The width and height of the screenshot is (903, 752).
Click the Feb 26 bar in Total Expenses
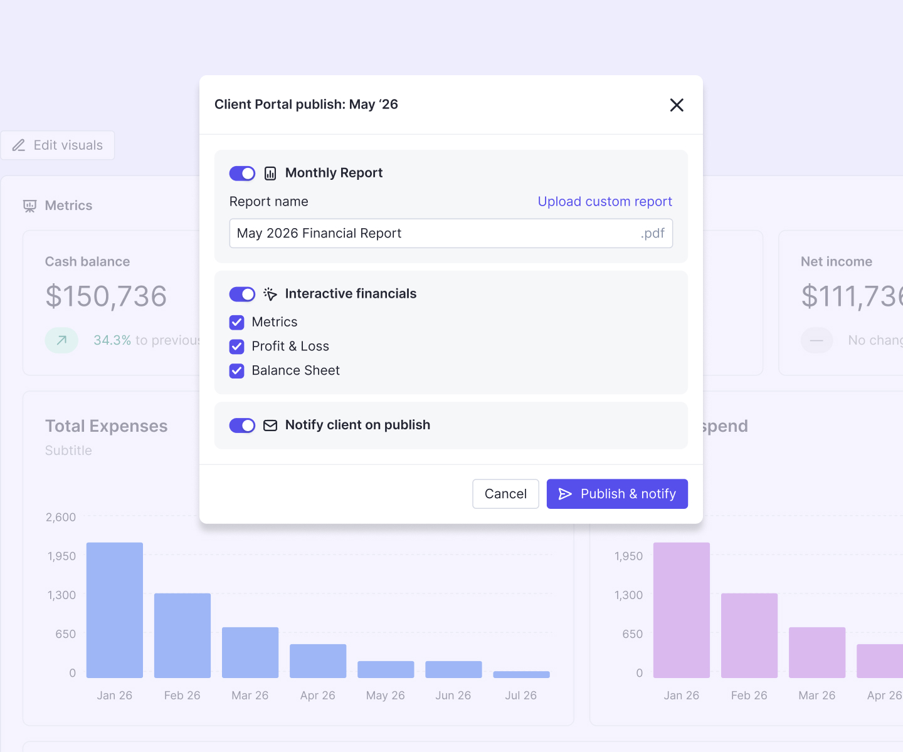pyautogui.click(x=182, y=635)
